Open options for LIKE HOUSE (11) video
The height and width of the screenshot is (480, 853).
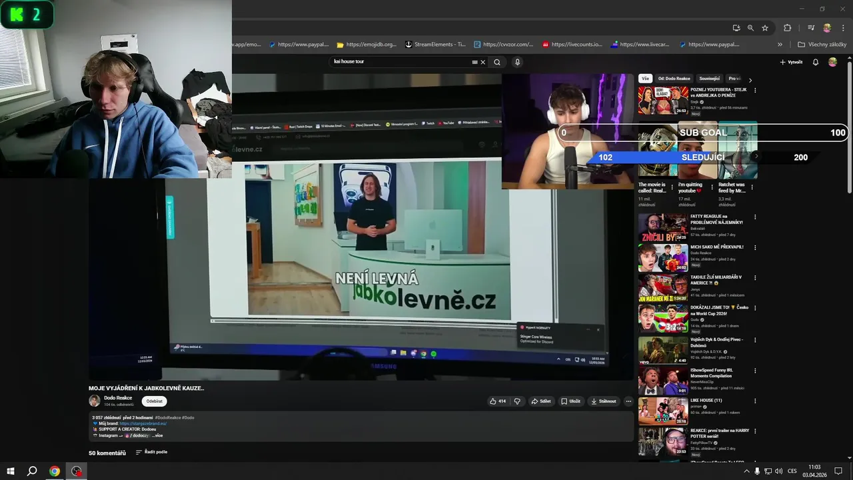754,401
